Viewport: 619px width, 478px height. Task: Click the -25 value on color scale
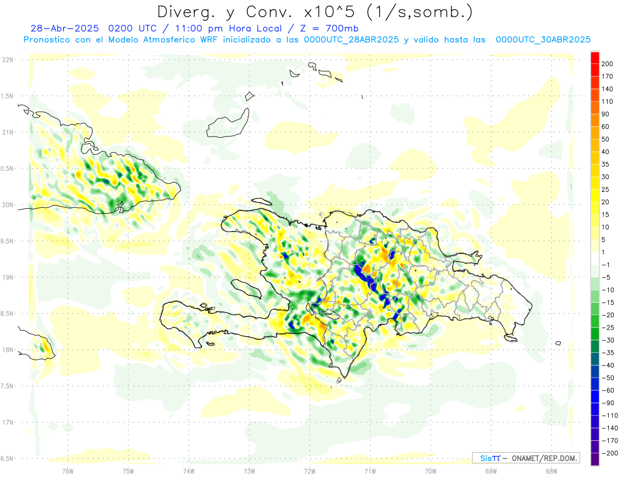[x=607, y=327]
